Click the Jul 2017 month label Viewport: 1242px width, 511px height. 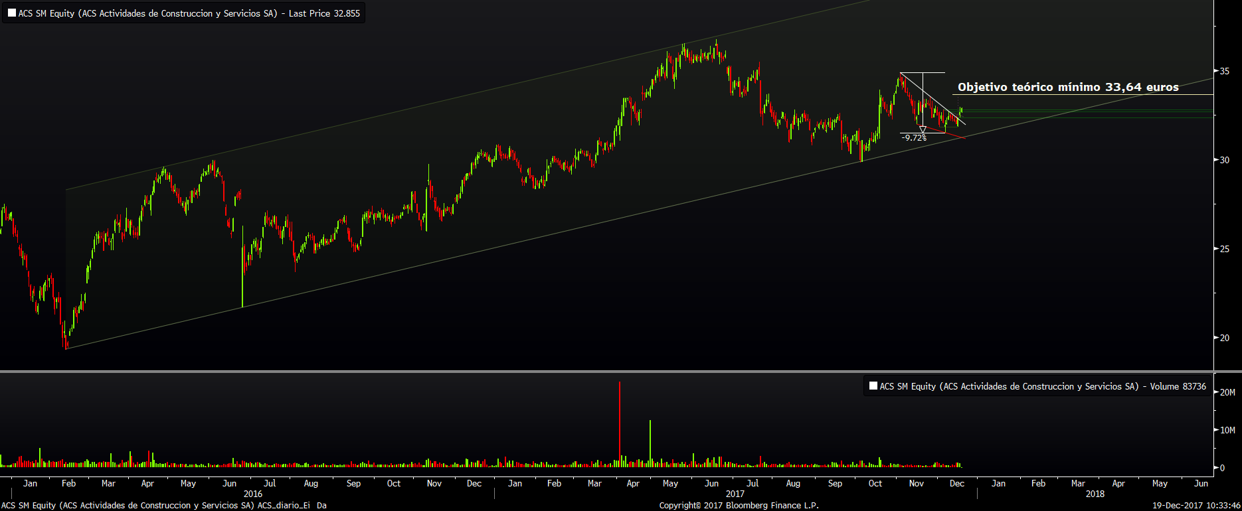[x=753, y=483]
